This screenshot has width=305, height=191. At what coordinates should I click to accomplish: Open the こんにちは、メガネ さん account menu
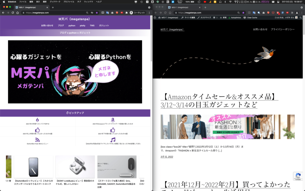286,18
